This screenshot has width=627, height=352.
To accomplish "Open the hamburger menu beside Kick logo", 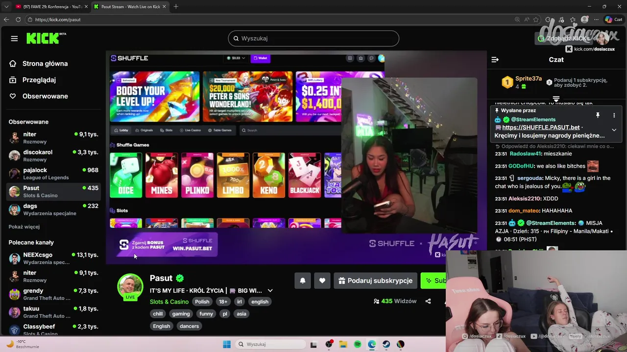I will click(x=14, y=39).
